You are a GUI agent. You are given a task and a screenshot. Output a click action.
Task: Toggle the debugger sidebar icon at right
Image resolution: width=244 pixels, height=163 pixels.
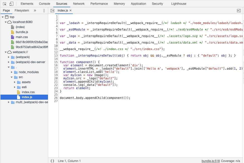click(239, 11)
